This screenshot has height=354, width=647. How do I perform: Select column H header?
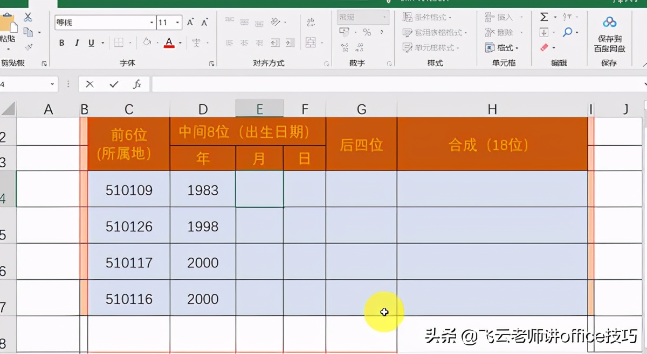[x=492, y=110]
